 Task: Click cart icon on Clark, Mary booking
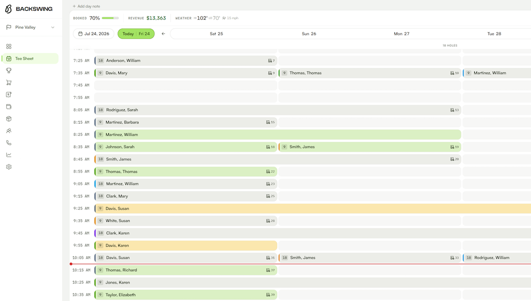[268, 196]
